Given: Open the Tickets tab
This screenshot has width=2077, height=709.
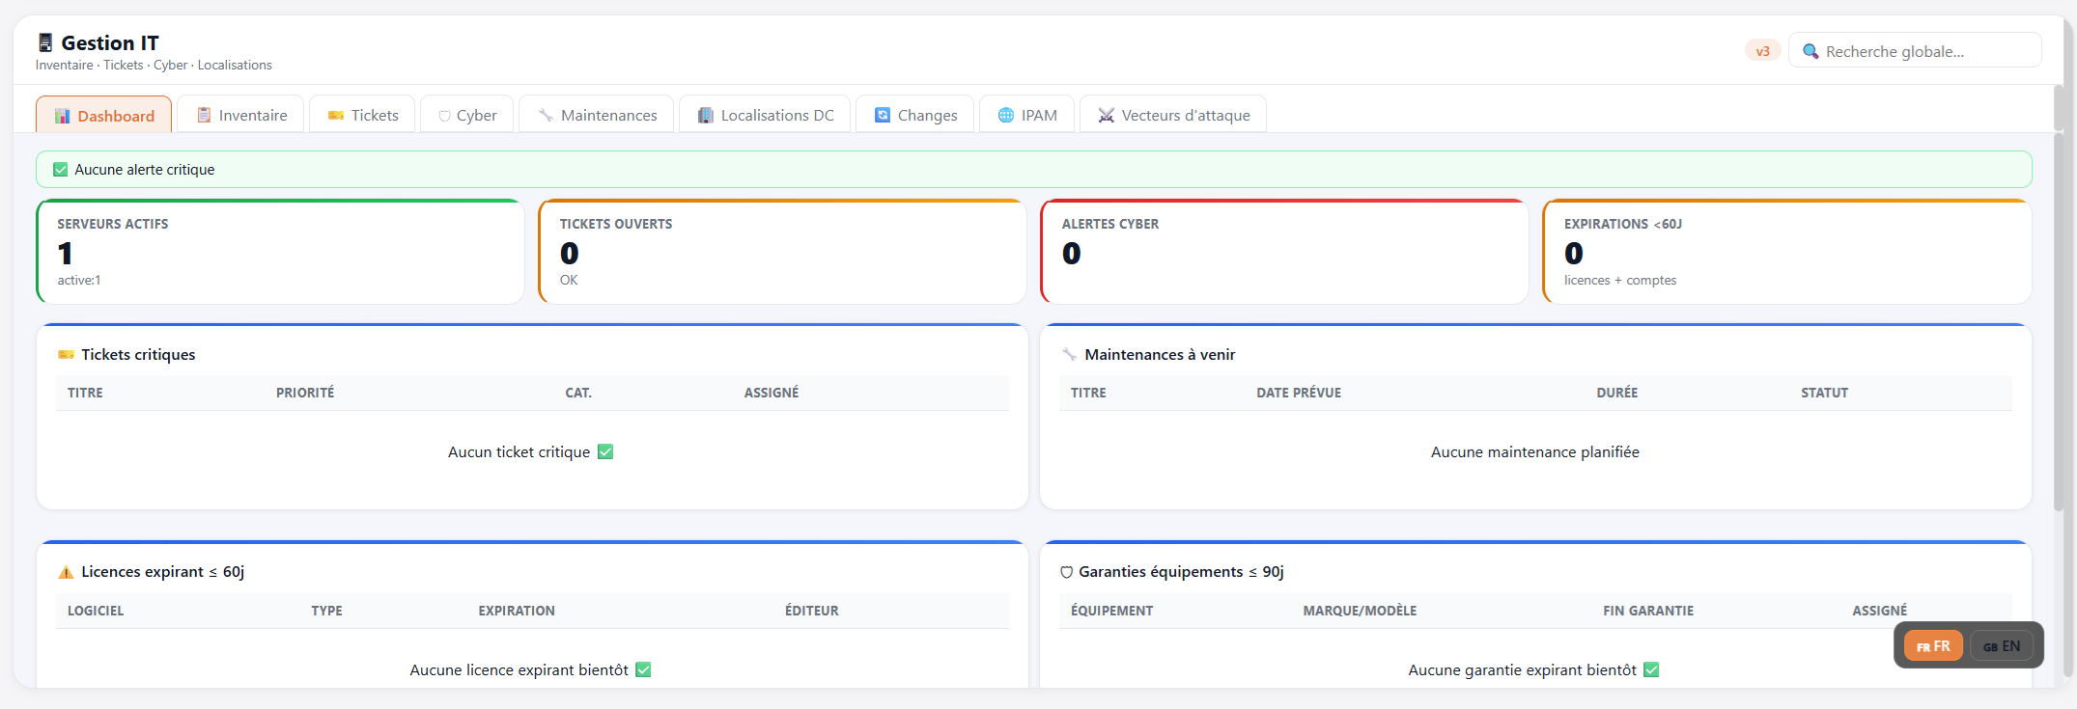Looking at the screenshot, I should (x=363, y=115).
